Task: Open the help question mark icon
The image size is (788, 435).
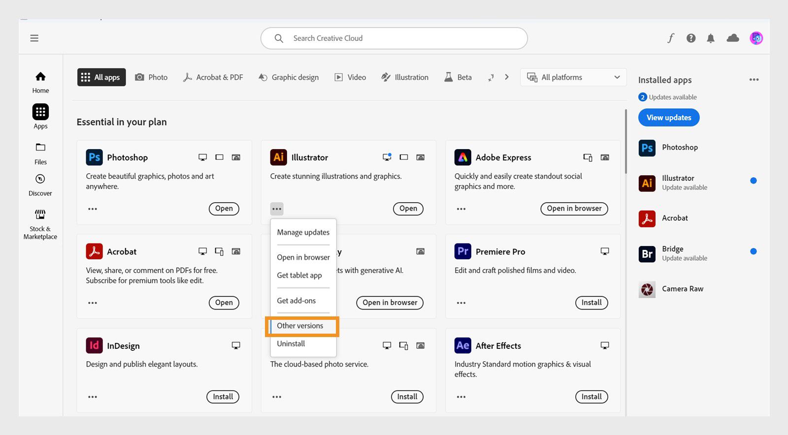Action: (x=691, y=38)
